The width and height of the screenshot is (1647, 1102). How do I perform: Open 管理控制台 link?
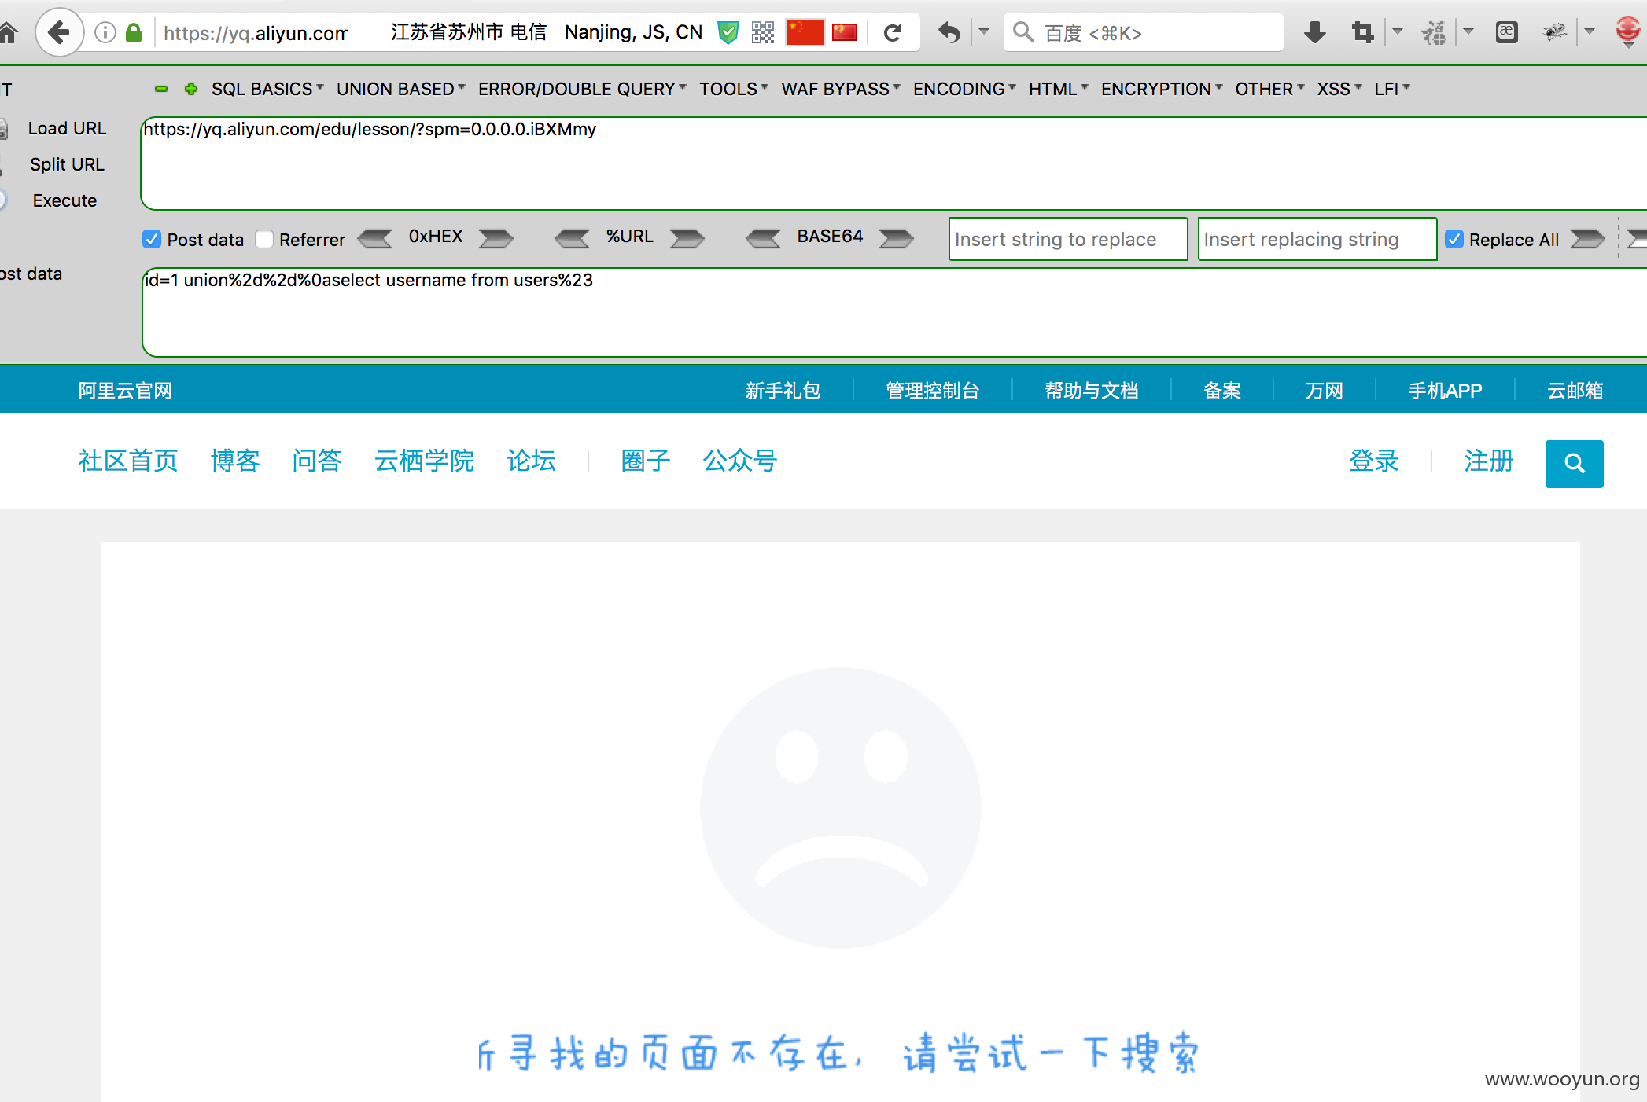[x=933, y=391]
